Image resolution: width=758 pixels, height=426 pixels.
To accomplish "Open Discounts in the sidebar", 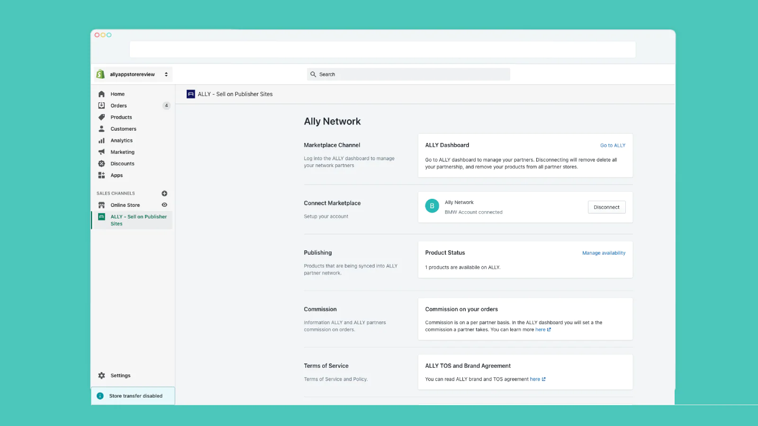I will 122,164.
